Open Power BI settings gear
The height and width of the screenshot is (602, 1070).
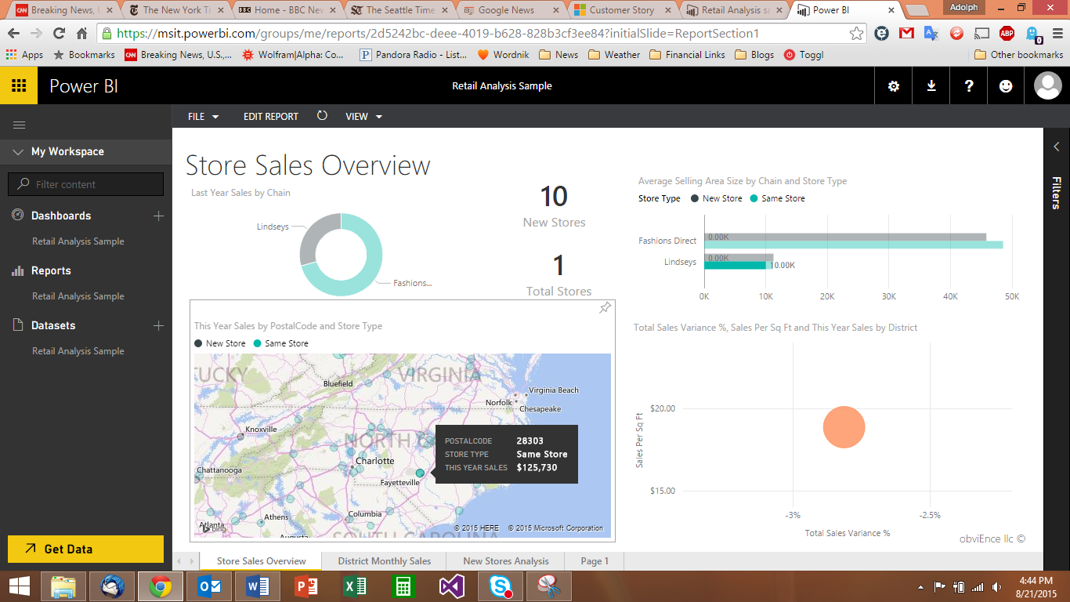[x=894, y=86]
